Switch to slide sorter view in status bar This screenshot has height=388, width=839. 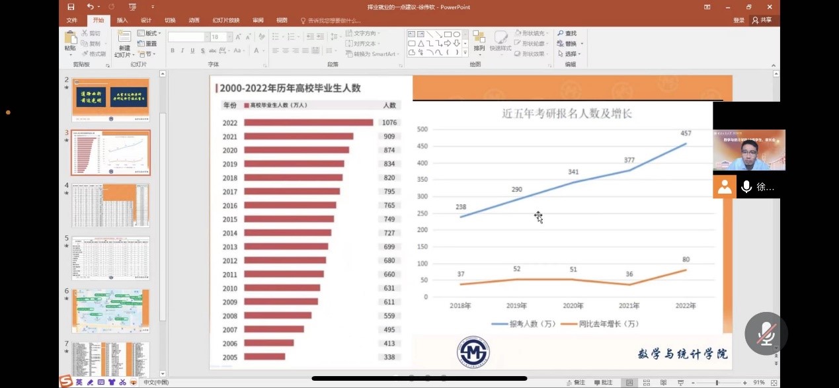click(x=646, y=383)
